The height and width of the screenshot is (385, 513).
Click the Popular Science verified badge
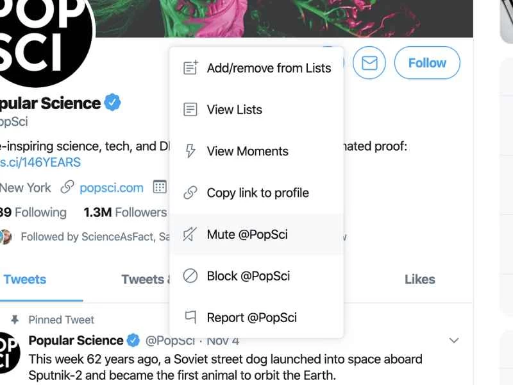pos(114,103)
